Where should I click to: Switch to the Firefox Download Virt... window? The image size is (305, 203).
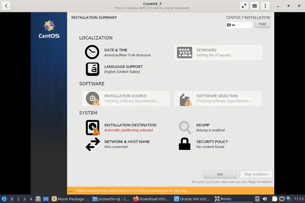[x=151, y=199]
